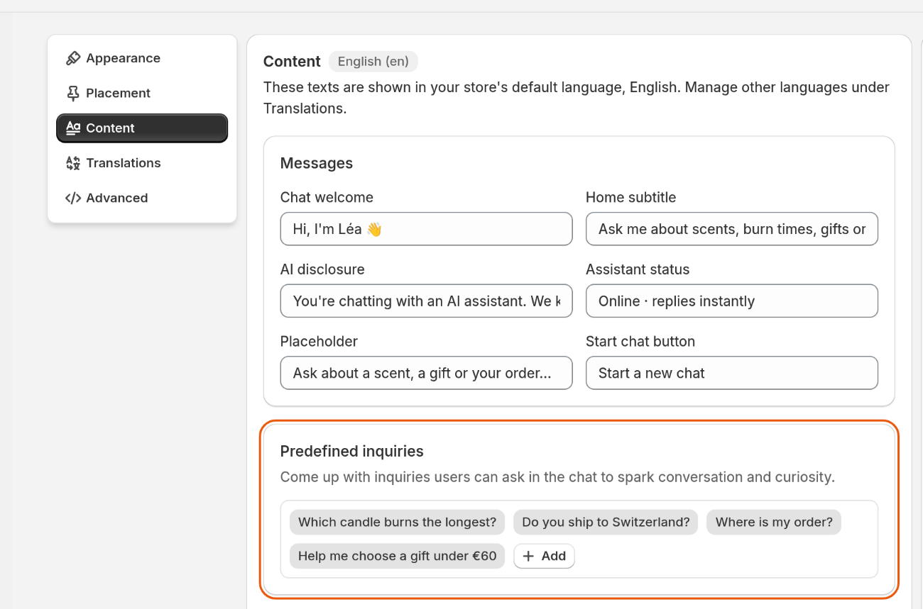
Task: Open the Appearance settings section
Action: coord(142,58)
